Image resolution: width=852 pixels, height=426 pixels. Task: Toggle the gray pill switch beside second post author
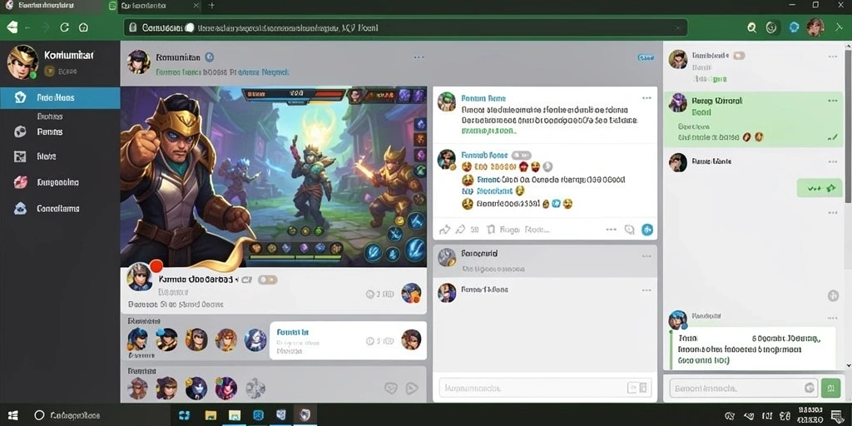(x=521, y=155)
